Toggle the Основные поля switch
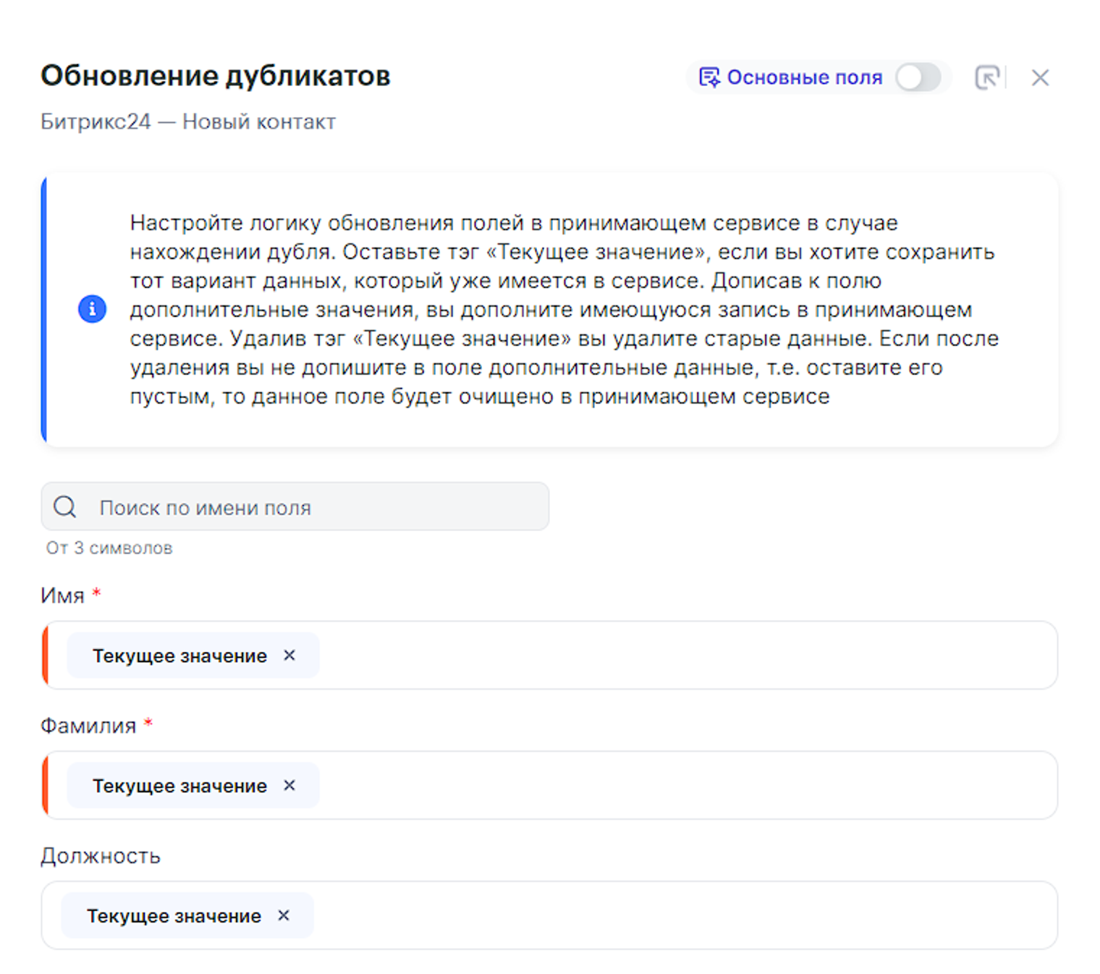This screenshot has width=1100, height=974. pyautogui.click(x=918, y=77)
